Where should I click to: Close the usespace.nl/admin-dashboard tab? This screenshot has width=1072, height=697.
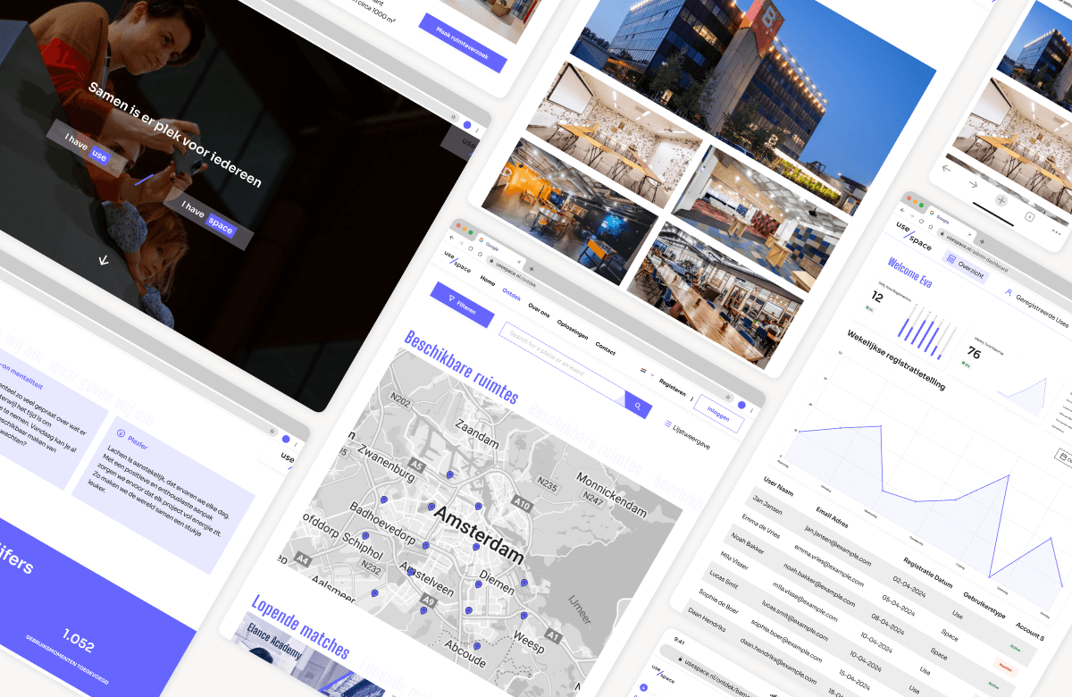pyautogui.click(x=971, y=235)
